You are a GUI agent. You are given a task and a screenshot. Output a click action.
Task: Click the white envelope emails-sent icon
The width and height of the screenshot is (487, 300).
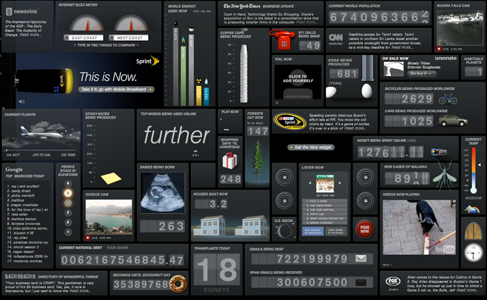tap(360, 258)
